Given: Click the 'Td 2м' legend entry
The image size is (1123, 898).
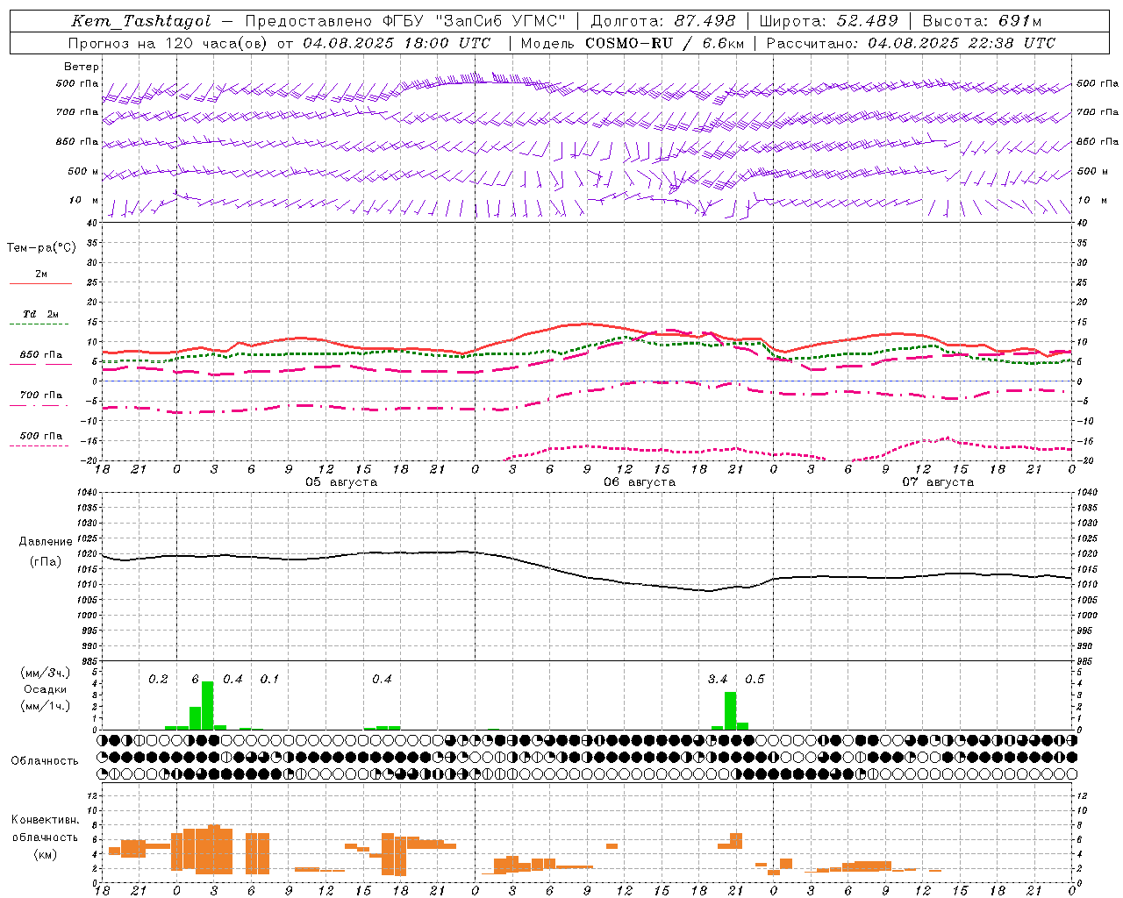Looking at the screenshot, I should coord(41,314).
